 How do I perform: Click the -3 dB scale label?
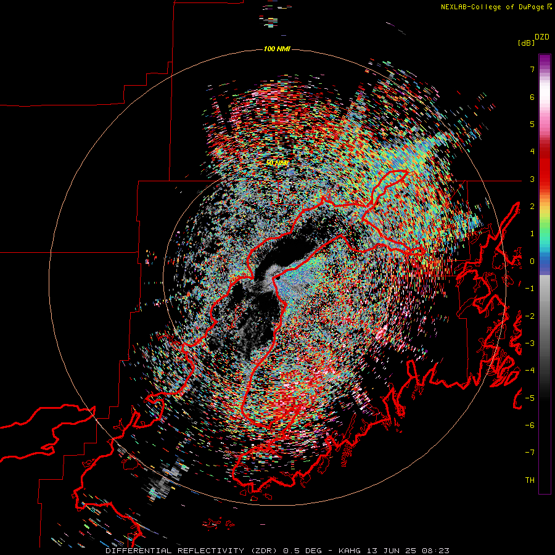[530, 343]
